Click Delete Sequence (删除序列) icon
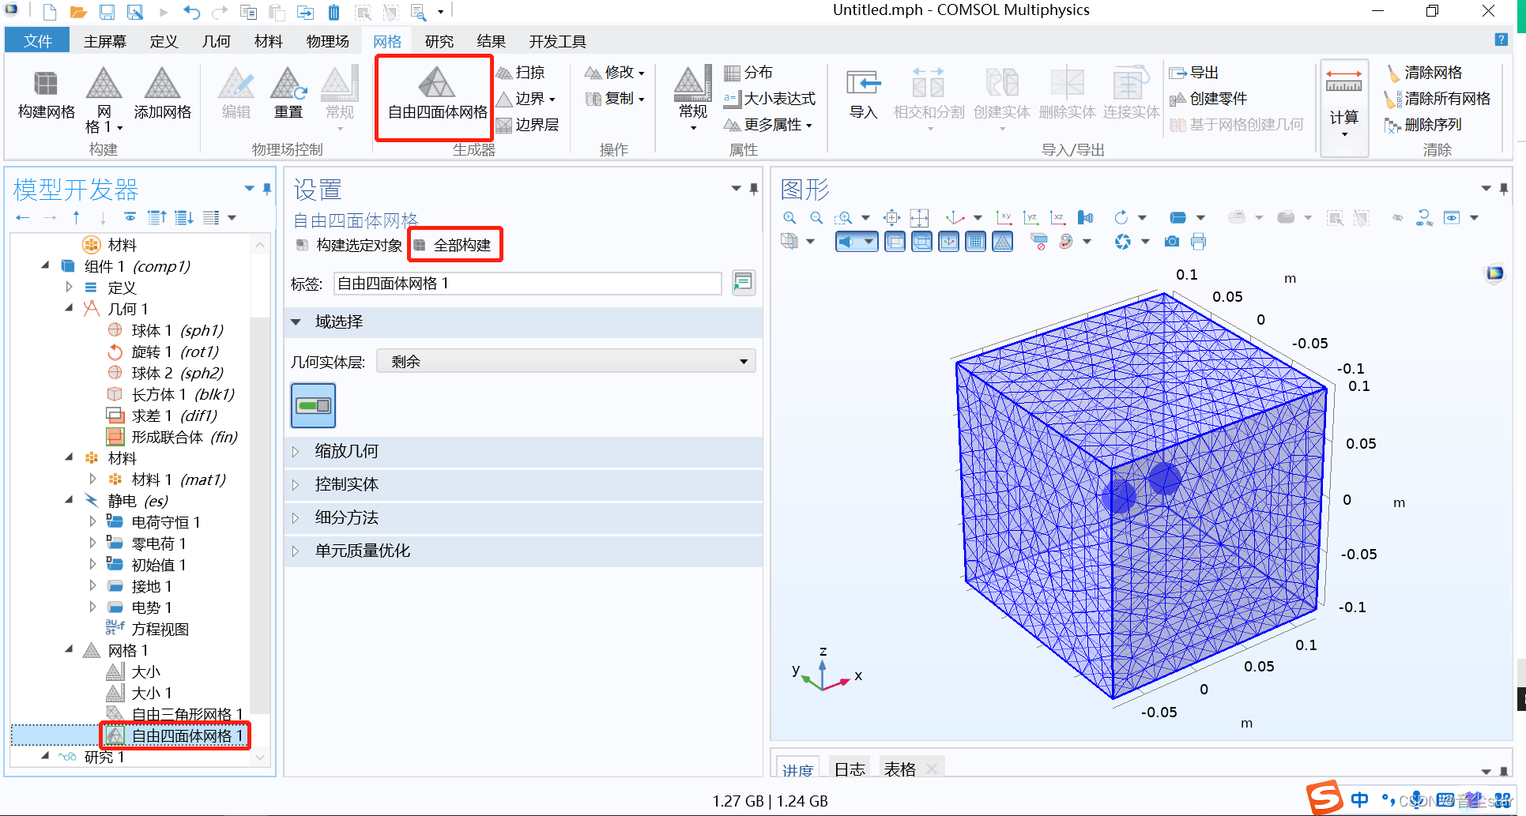The image size is (1526, 816). (1424, 125)
